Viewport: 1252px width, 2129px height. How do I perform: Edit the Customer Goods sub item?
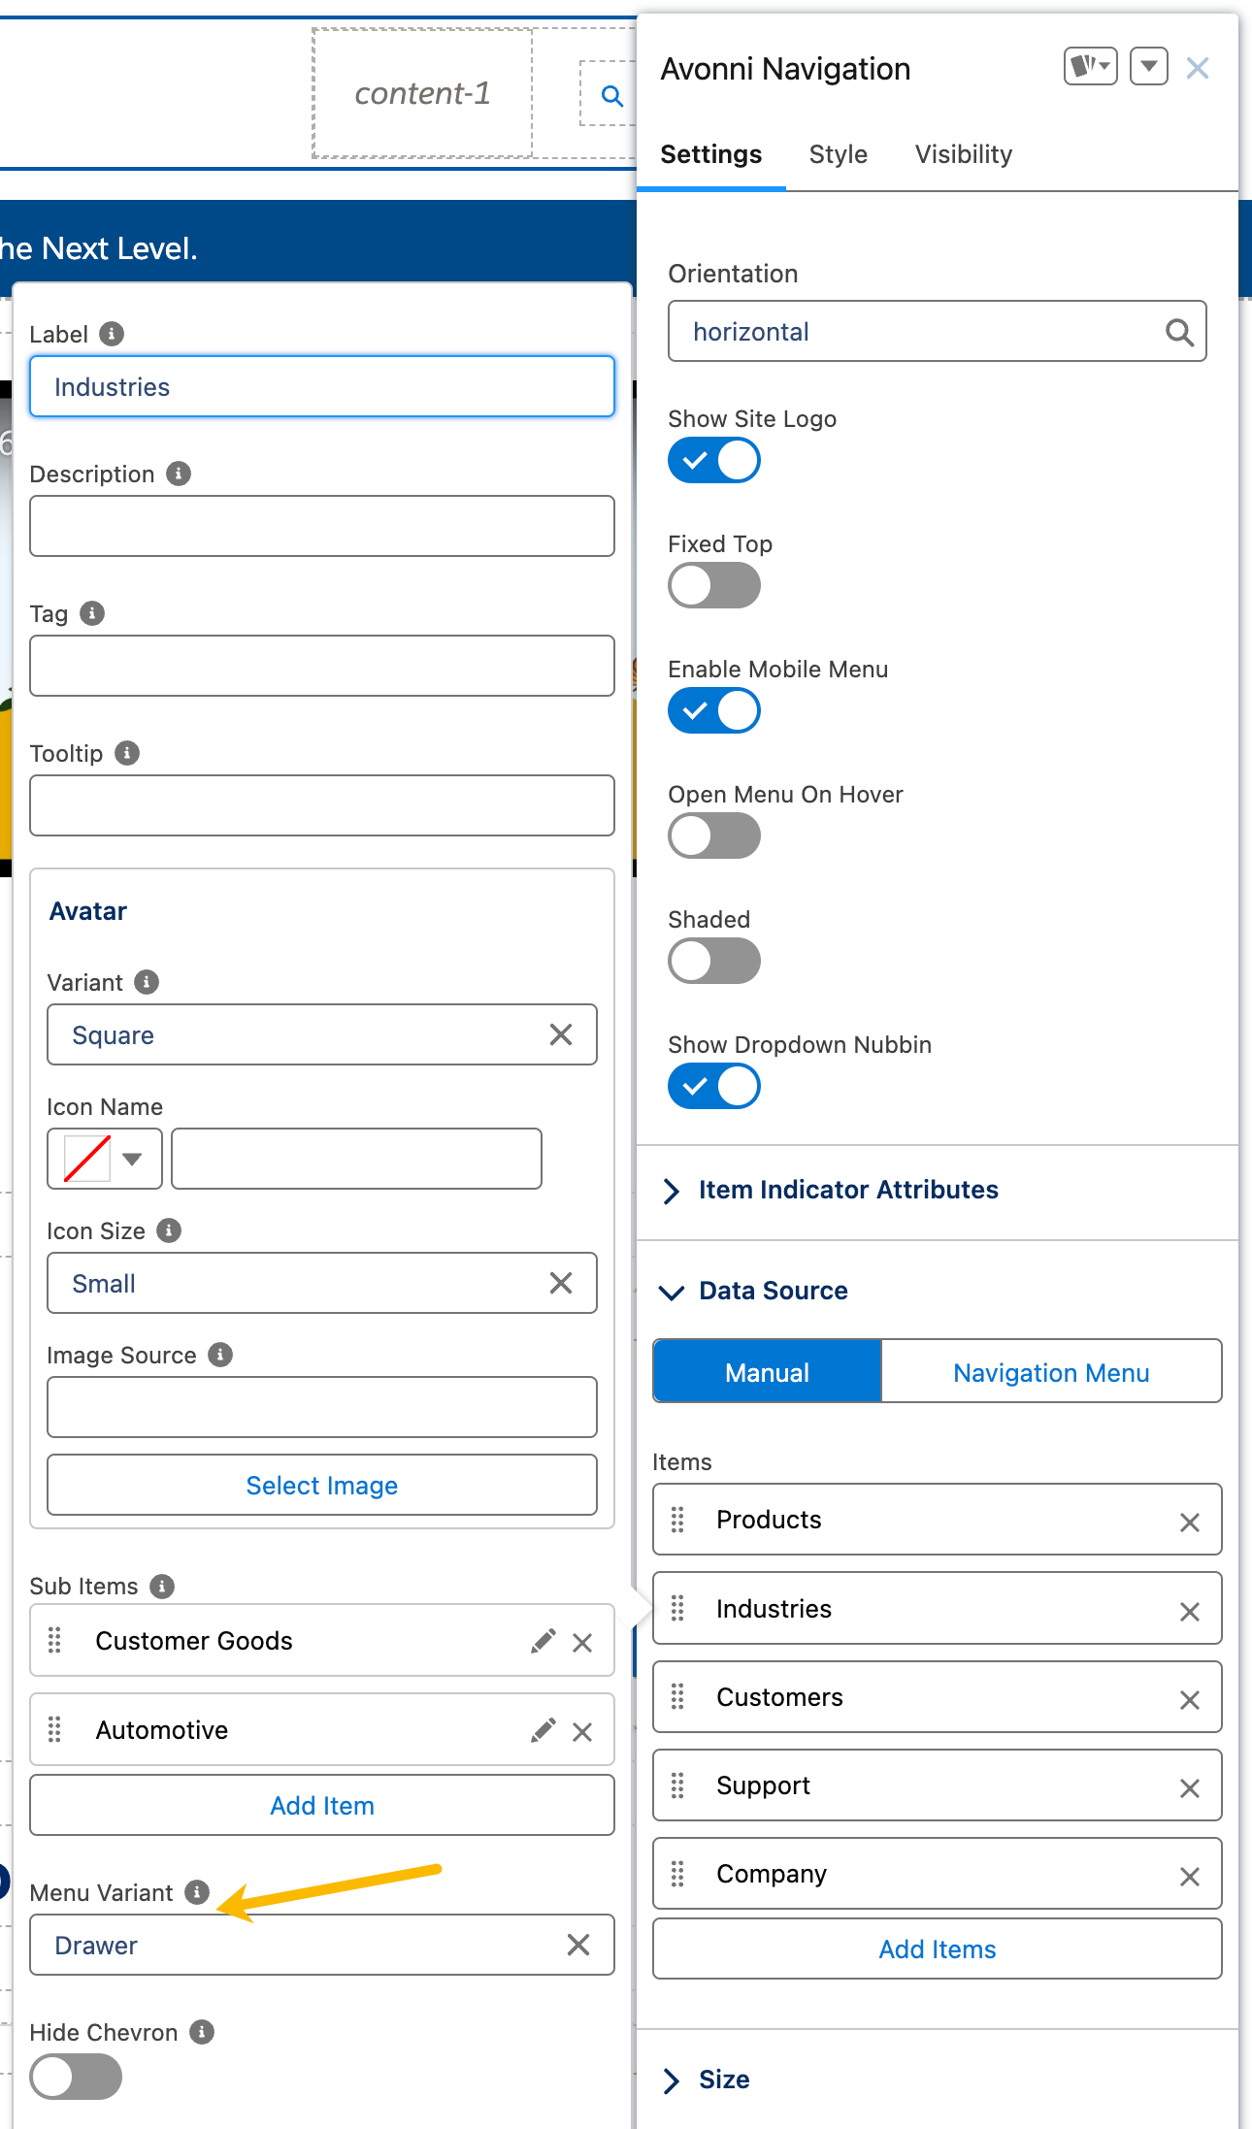tap(543, 1641)
